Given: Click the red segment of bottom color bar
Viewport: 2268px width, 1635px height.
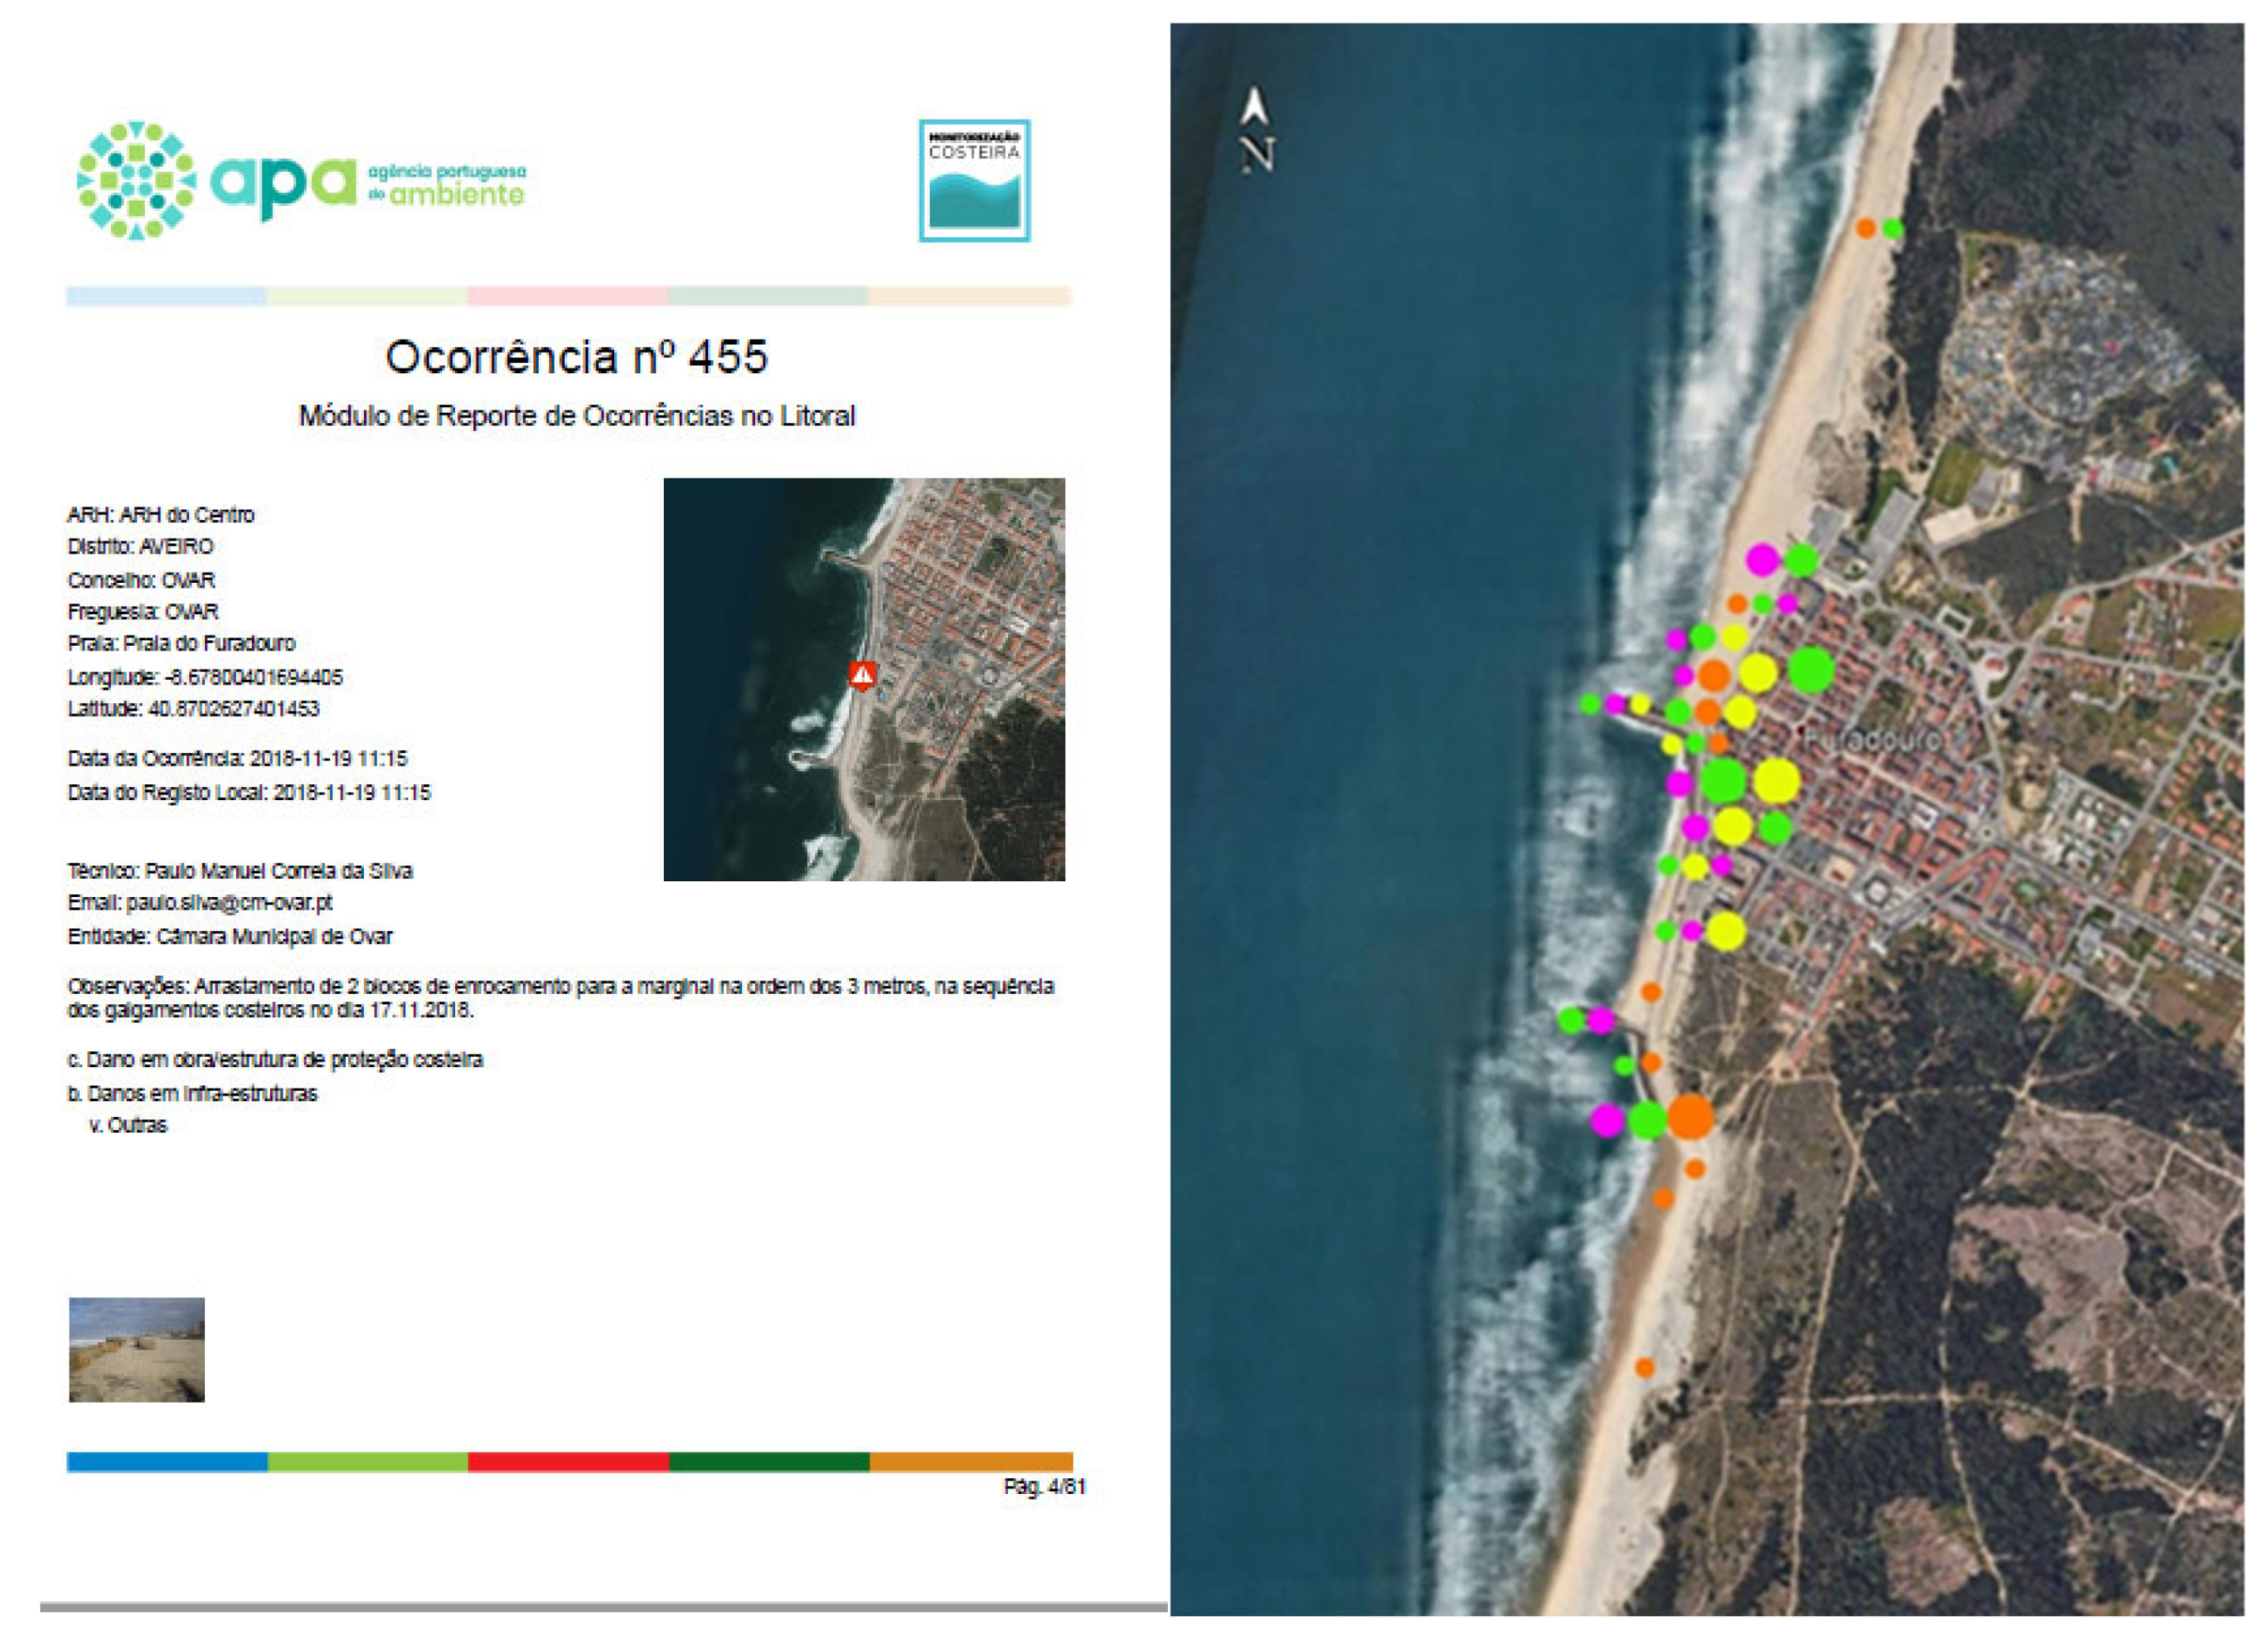Looking at the screenshot, I should tap(568, 1462).
